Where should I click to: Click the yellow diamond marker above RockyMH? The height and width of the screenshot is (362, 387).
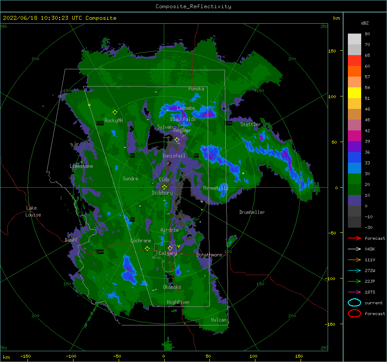click(x=115, y=112)
